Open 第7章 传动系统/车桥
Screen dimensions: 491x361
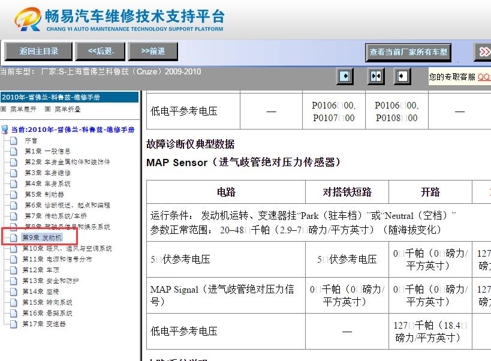[56, 216]
